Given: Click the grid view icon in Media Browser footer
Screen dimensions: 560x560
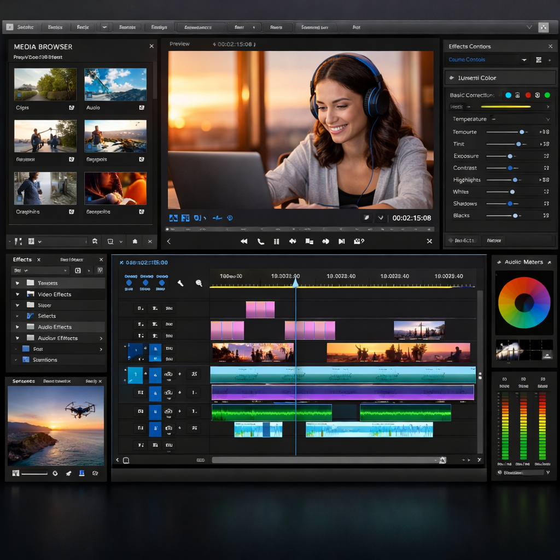Looking at the screenshot, I should click(31, 241).
